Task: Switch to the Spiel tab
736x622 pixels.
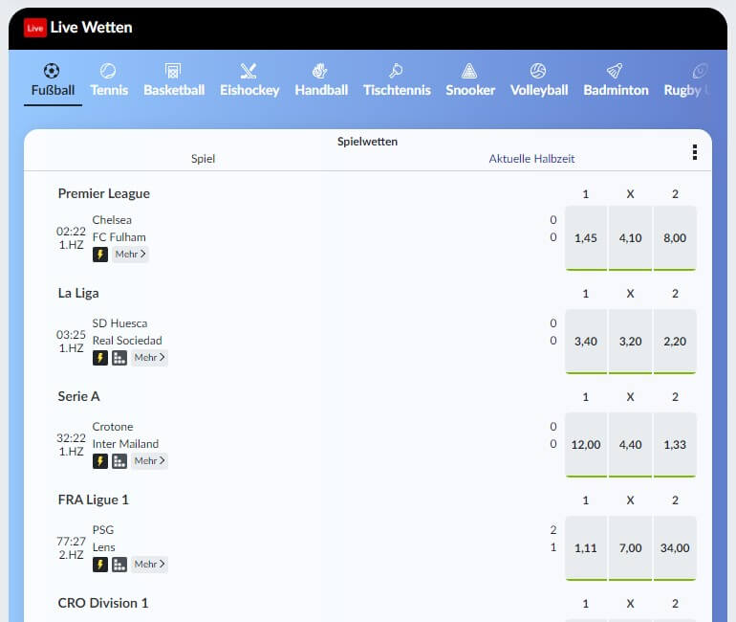Action: (203, 159)
